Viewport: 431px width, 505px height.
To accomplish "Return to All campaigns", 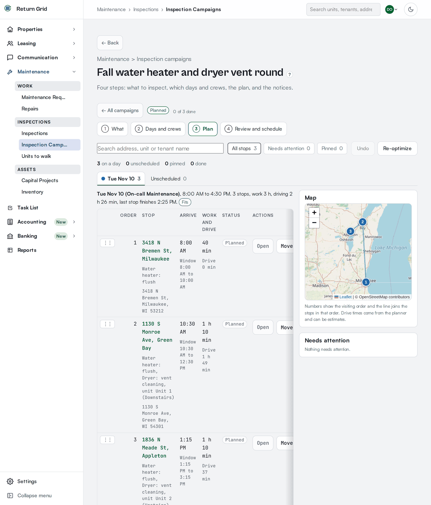I will [x=120, y=110].
